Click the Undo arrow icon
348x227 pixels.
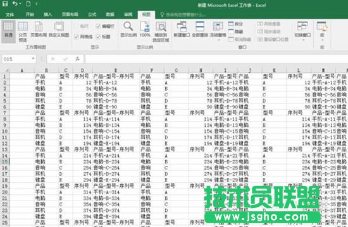(x=15, y=4)
